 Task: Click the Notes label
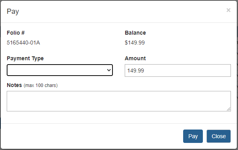(15, 85)
